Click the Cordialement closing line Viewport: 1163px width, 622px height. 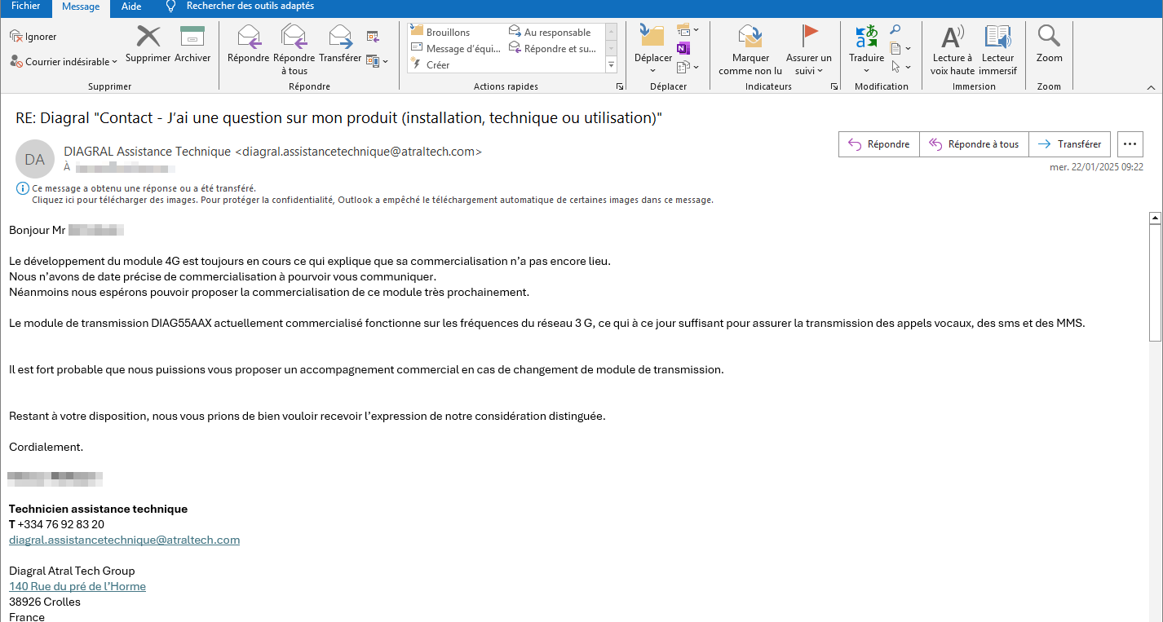coord(46,447)
